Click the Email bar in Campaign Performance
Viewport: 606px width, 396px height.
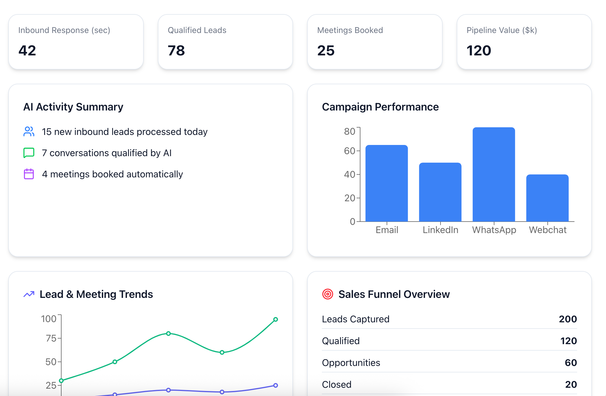tap(386, 183)
